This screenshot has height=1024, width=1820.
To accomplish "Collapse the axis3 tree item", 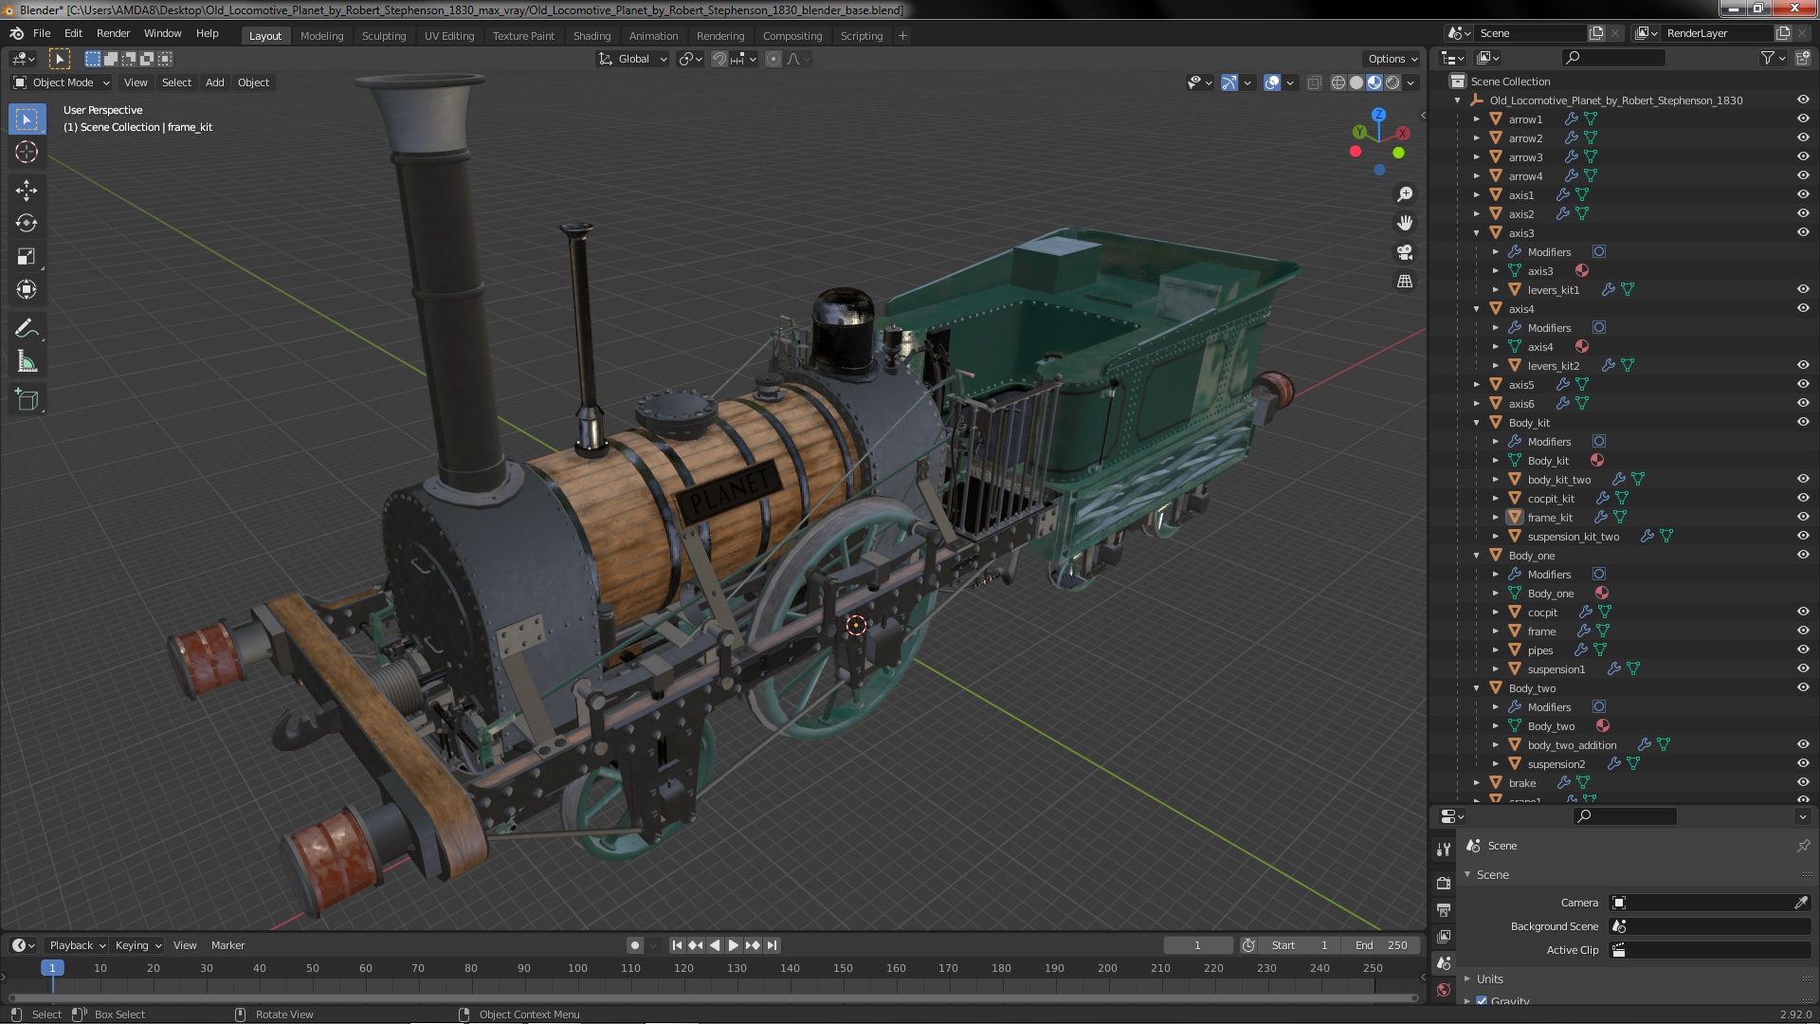I will coord(1477,233).
